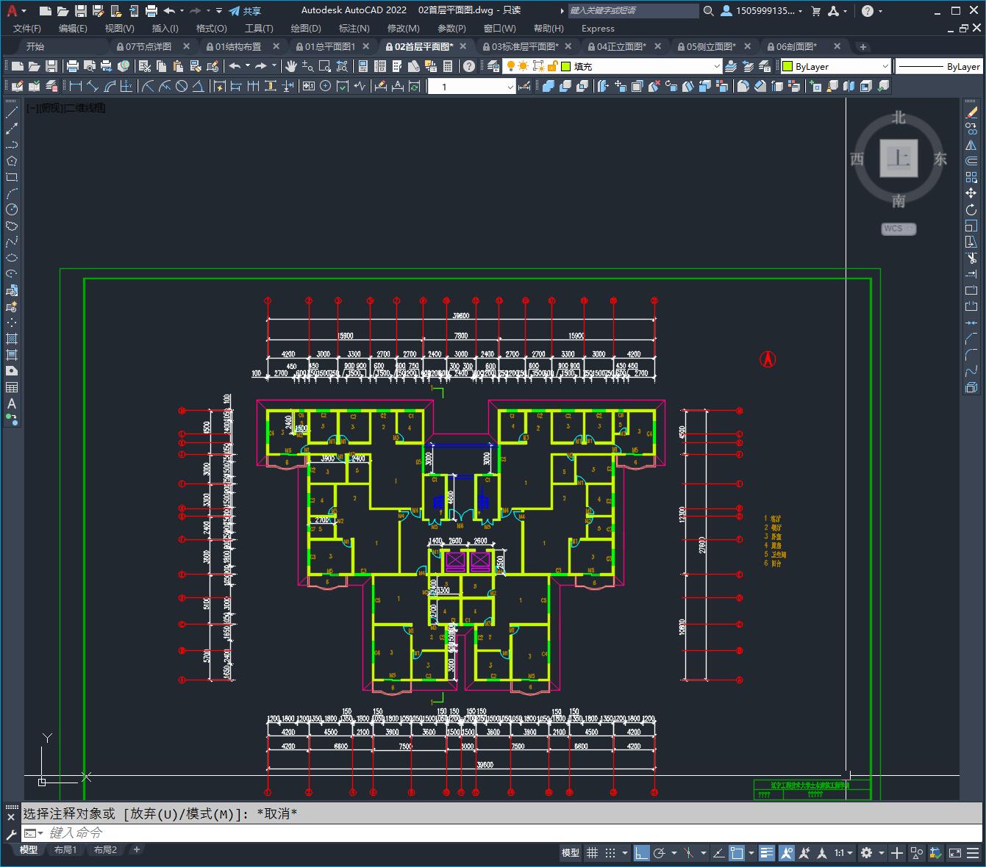The image size is (986, 867).
Task: Select the Move tool in modify toolbar
Action: coord(971,193)
